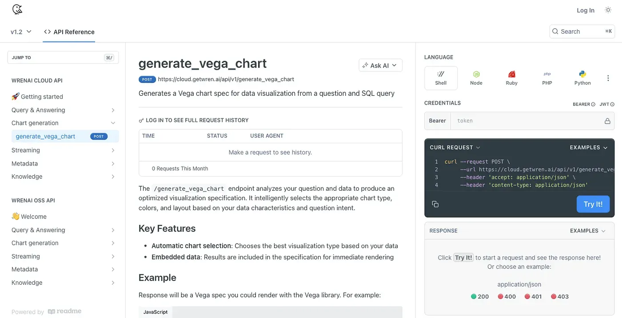Viewport: 622px width, 318px height.
Task: Open the API Reference tab
Action: coord(69,32)
